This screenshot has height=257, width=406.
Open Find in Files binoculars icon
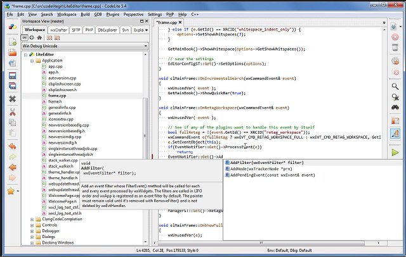pyautogui.click(x=395, y=109)
